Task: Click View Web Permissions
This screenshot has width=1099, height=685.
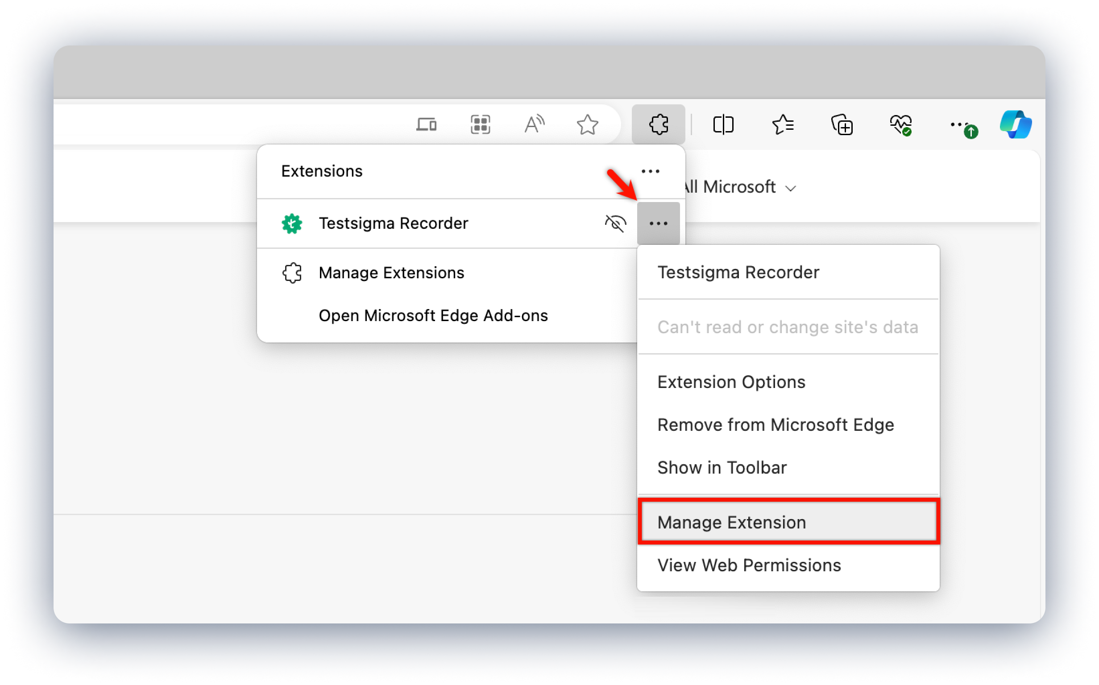Action: pos(749,565)
